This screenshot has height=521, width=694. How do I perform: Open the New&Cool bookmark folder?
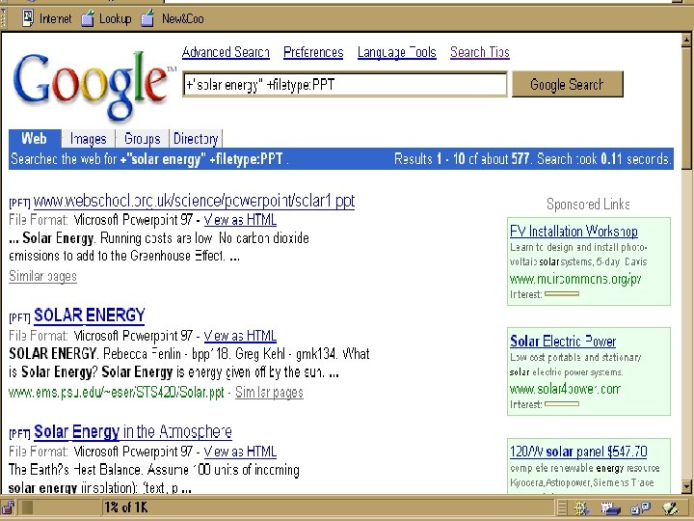[173, 18]
